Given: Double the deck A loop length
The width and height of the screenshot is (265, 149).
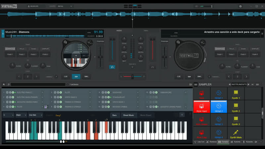Looking at the screenshot, I should (36, 76).
